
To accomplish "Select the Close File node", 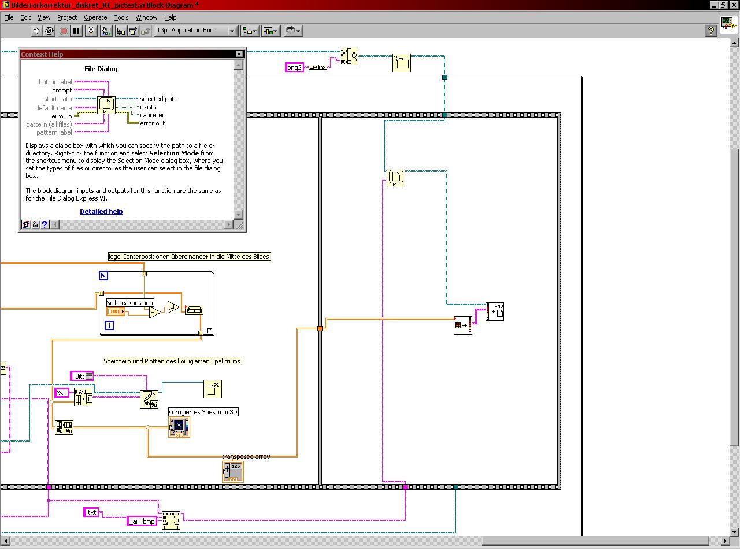I will pos(213,388).
